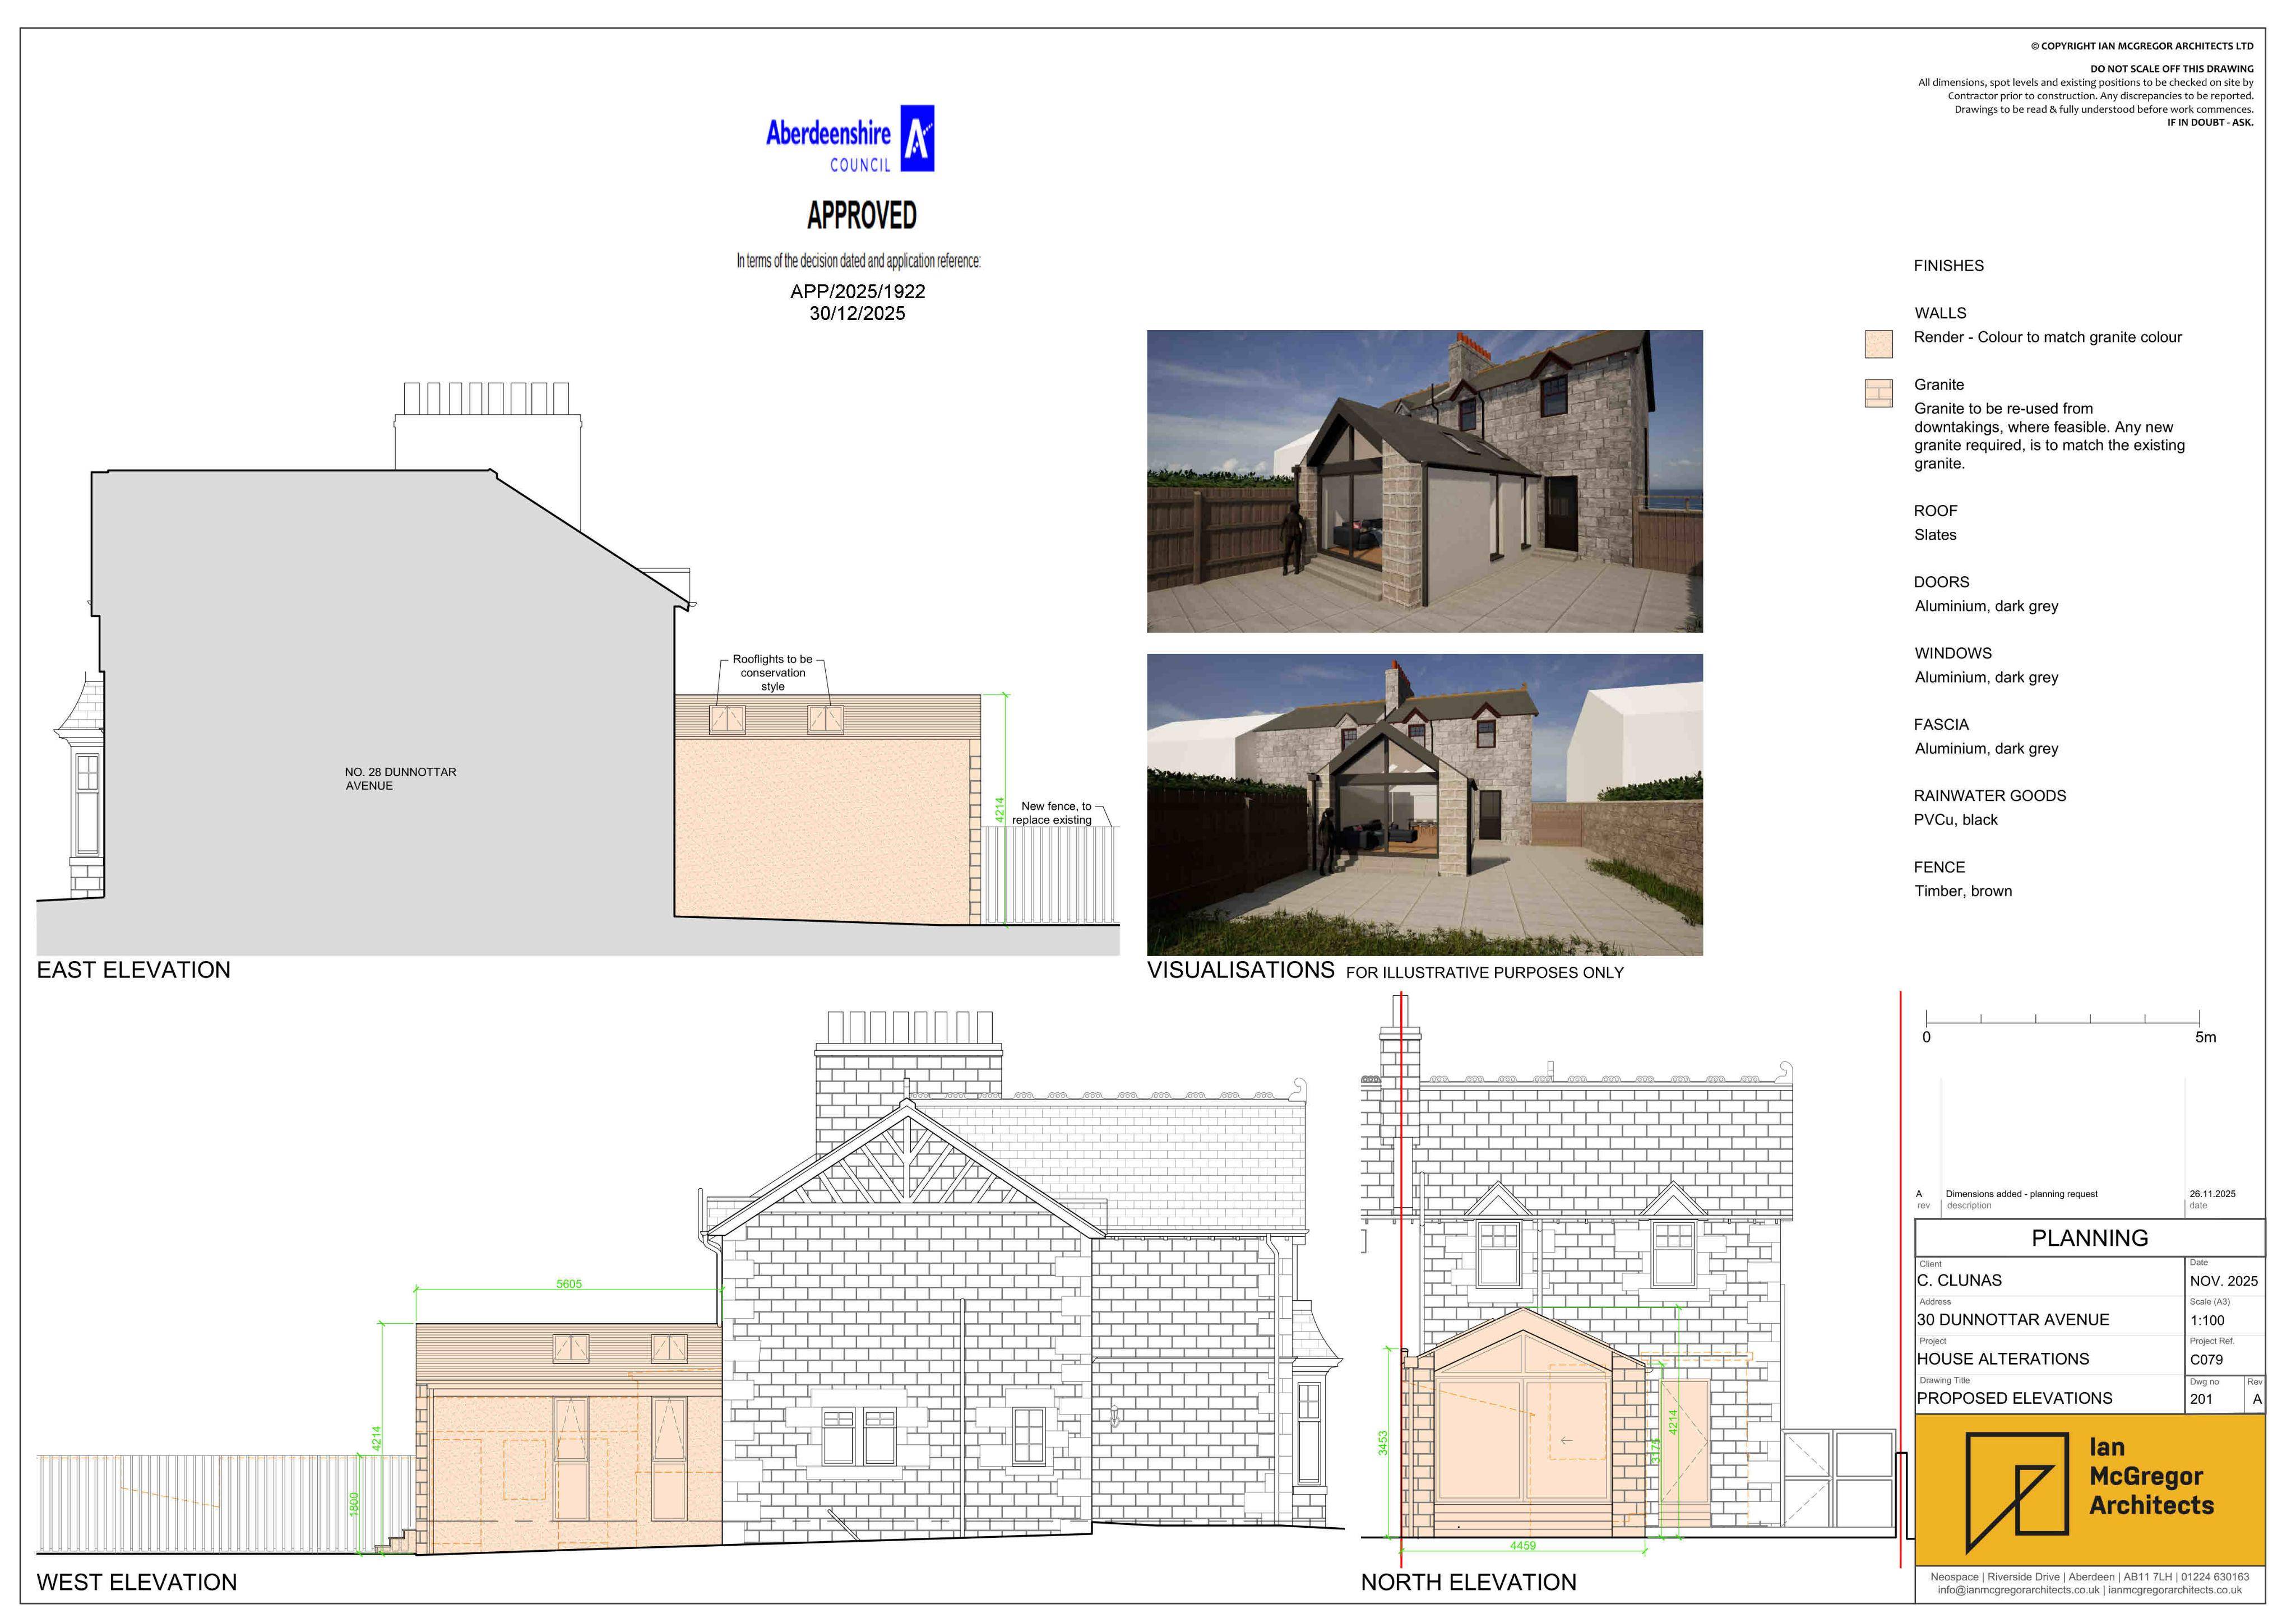
Task: Open the lower visualisation render image
Action: click(1424, 805)
